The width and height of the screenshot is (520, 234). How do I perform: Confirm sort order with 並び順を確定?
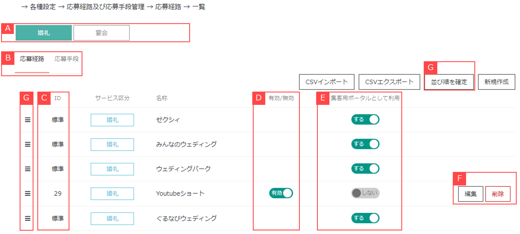point(449,82)
